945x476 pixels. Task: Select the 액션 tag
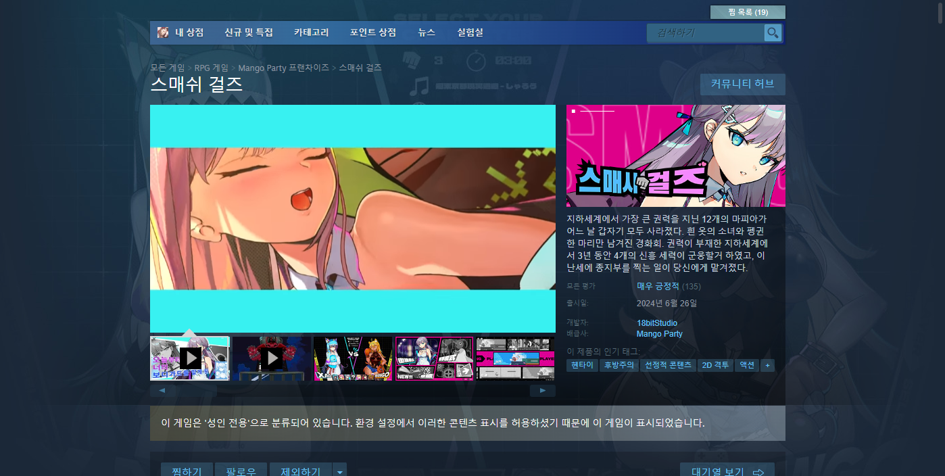pos(747,365)
